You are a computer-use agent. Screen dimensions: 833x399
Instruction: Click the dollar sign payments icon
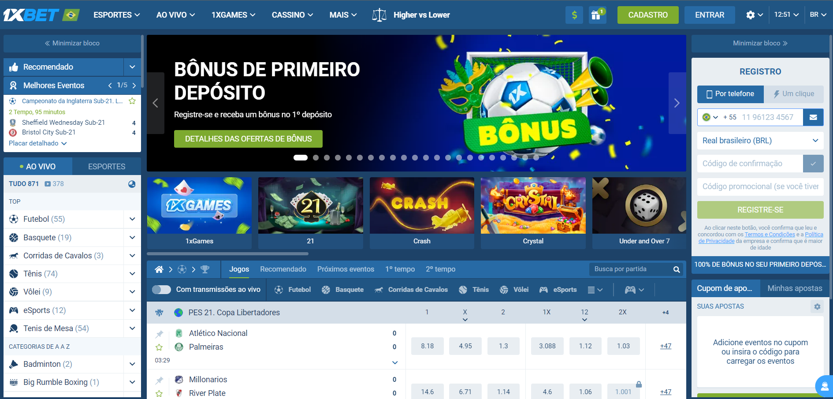pos(574,15)
